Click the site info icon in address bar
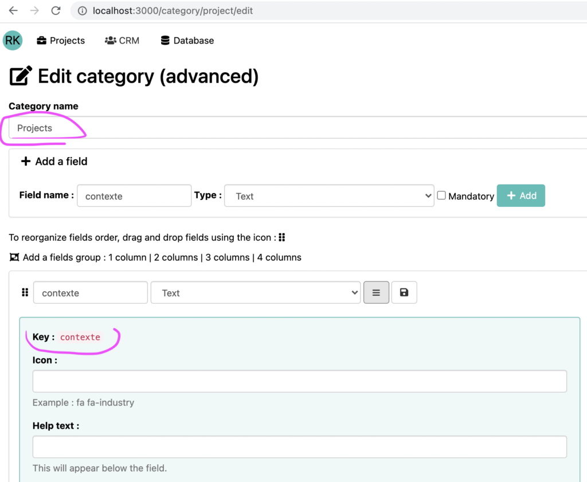Image resolution: width=587 pixels, height=482 pixels. (x=83, y=11)
